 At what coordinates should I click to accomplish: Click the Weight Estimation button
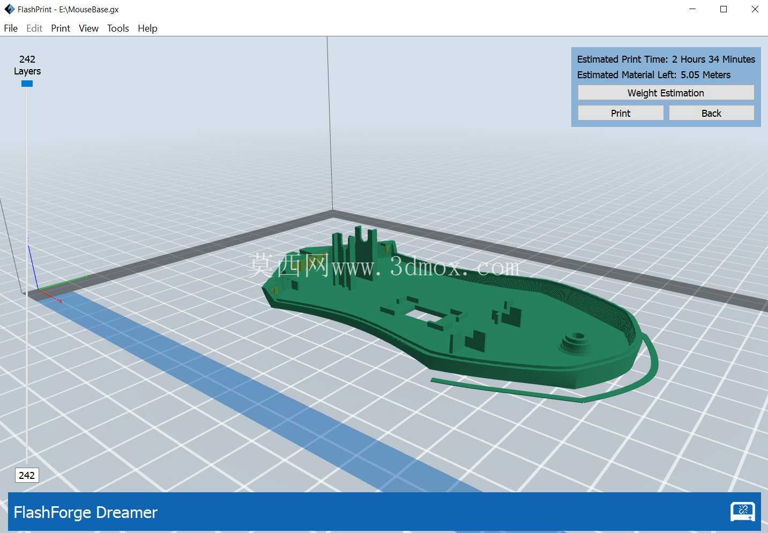point(666,93)
